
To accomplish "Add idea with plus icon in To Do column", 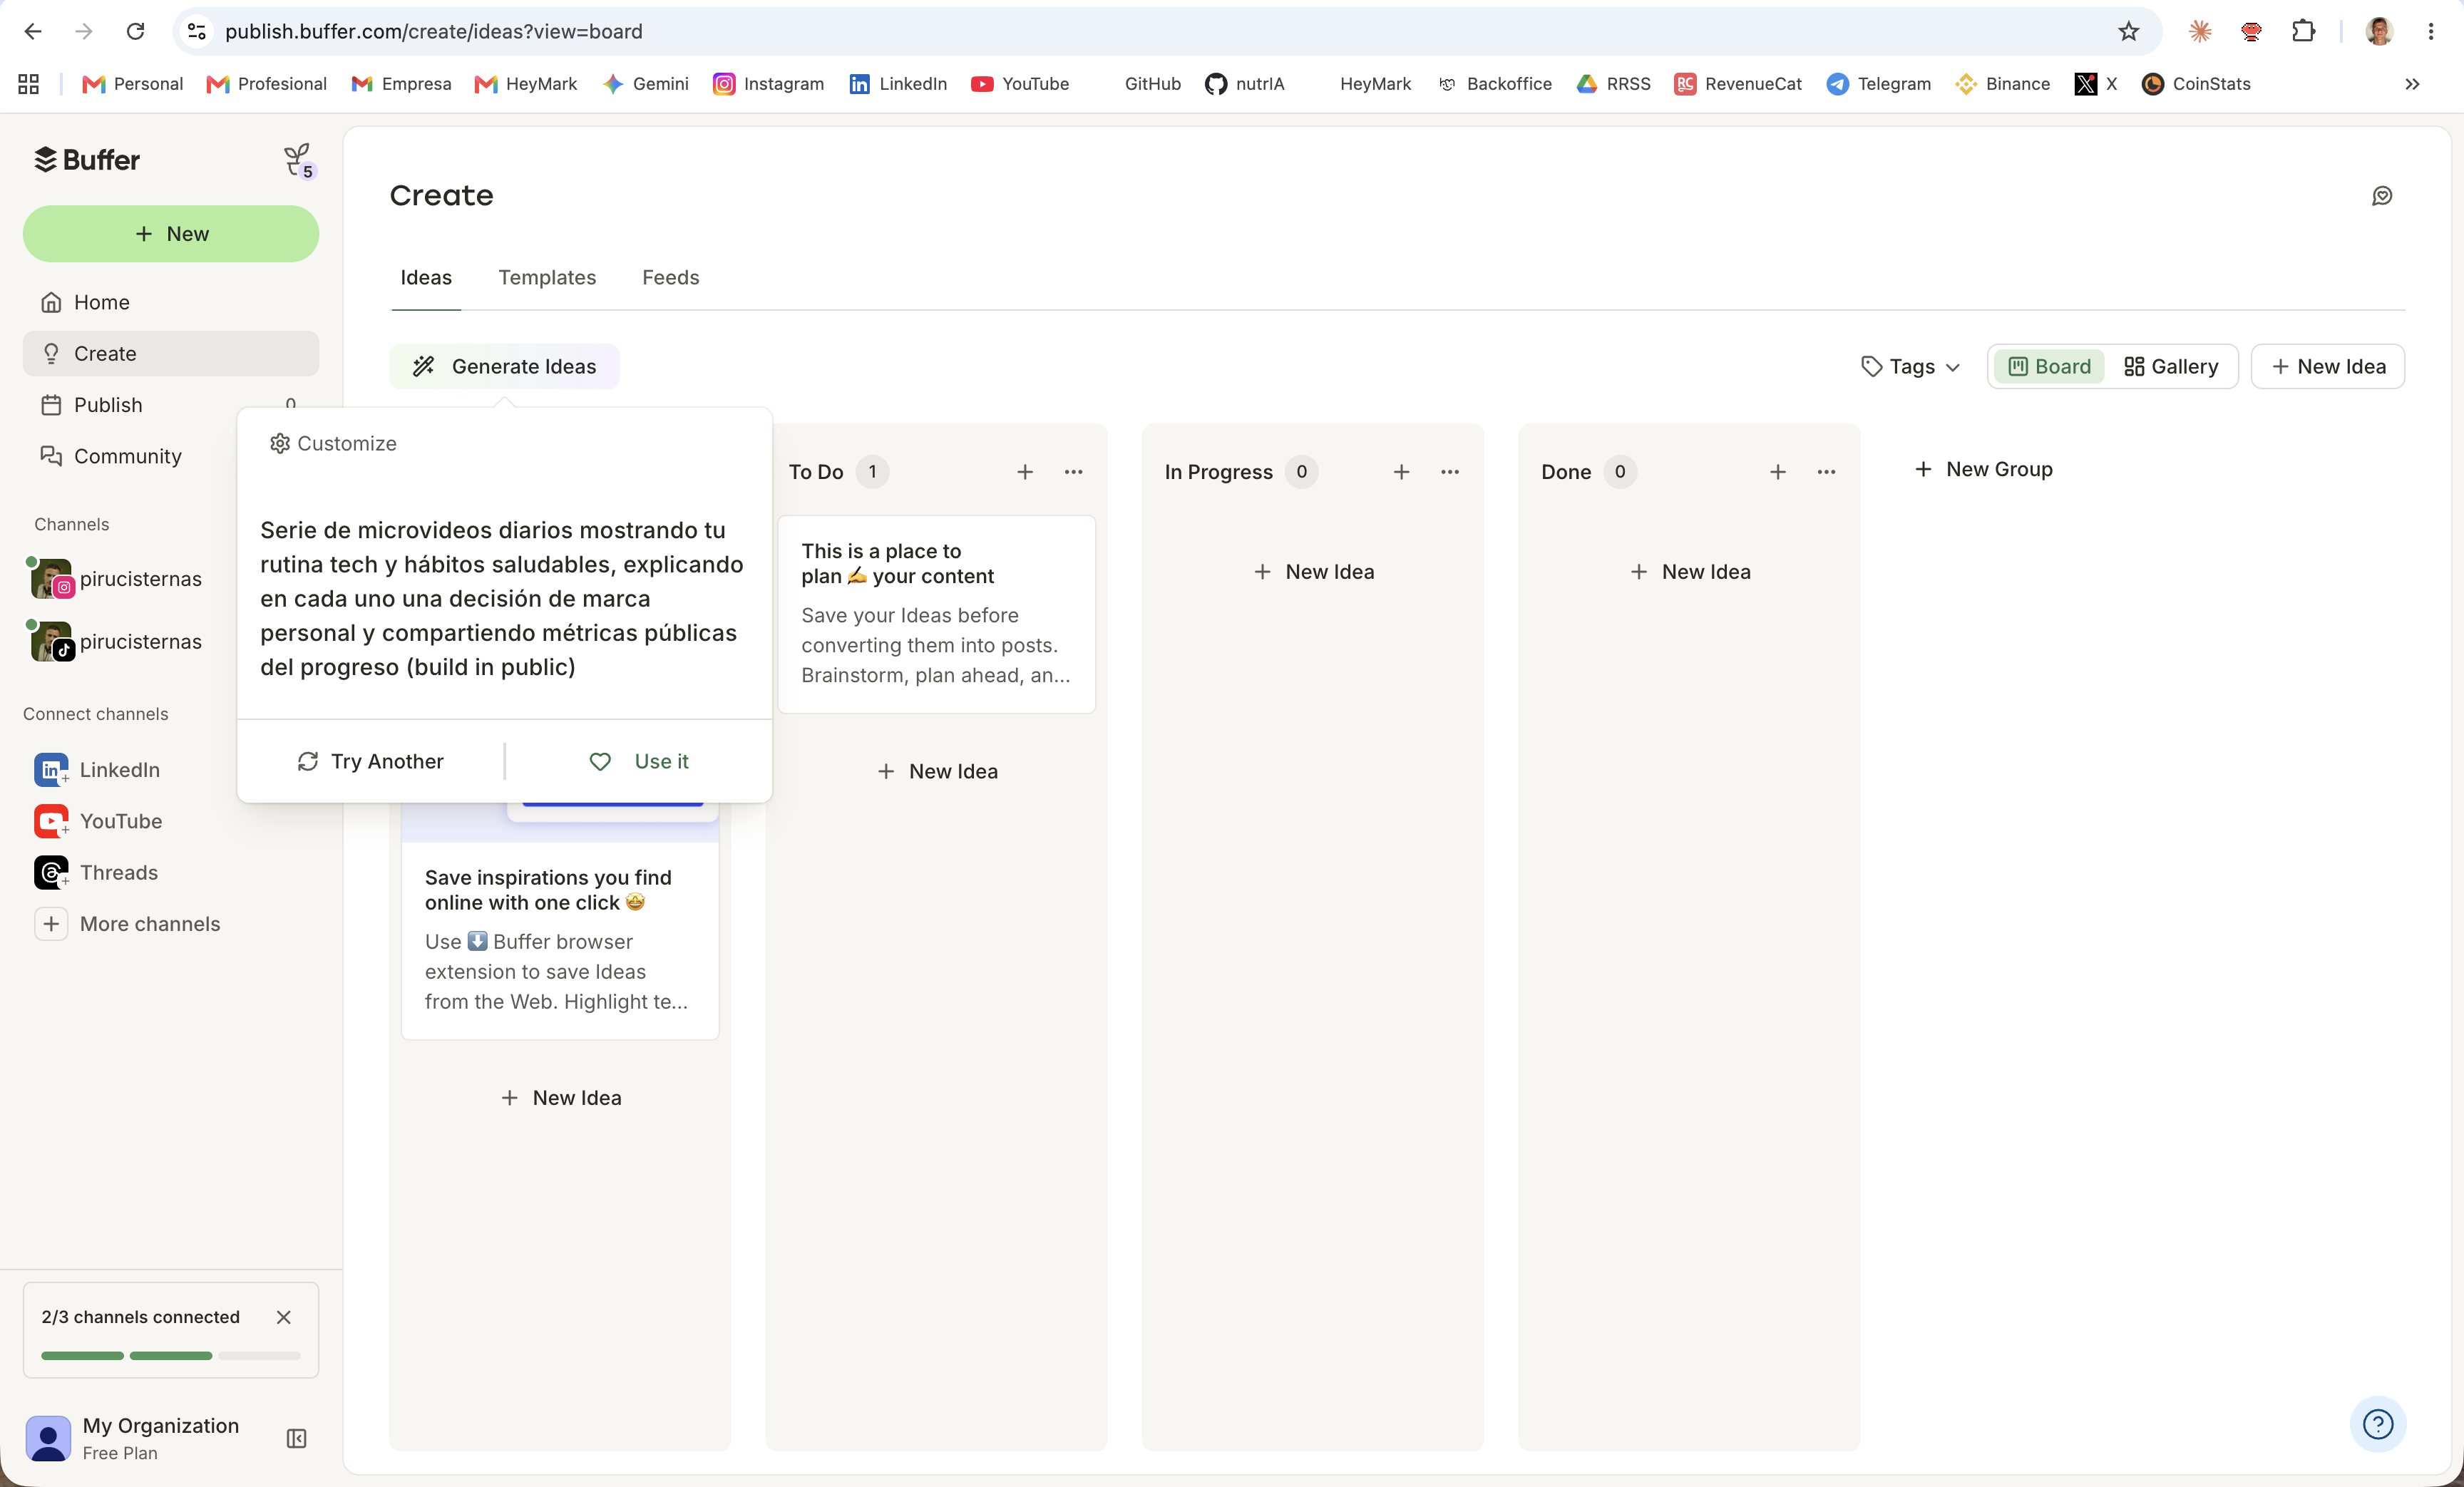I will coord(1025,472).
